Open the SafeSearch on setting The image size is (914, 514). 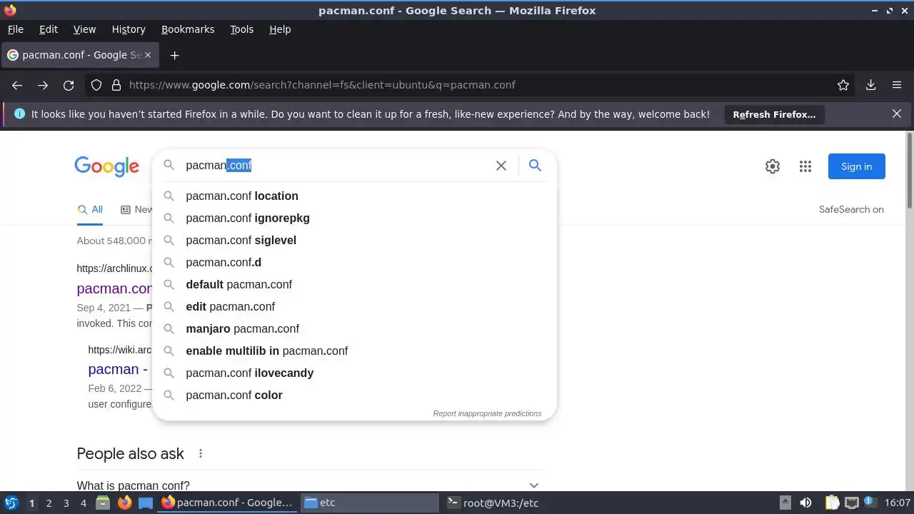tap(851, 209)
